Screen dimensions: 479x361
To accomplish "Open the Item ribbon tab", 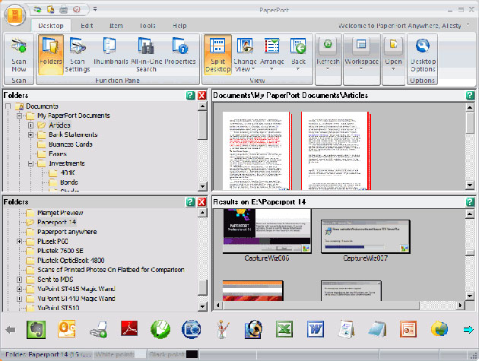I will pyautogui.click(x=118, y=25).
